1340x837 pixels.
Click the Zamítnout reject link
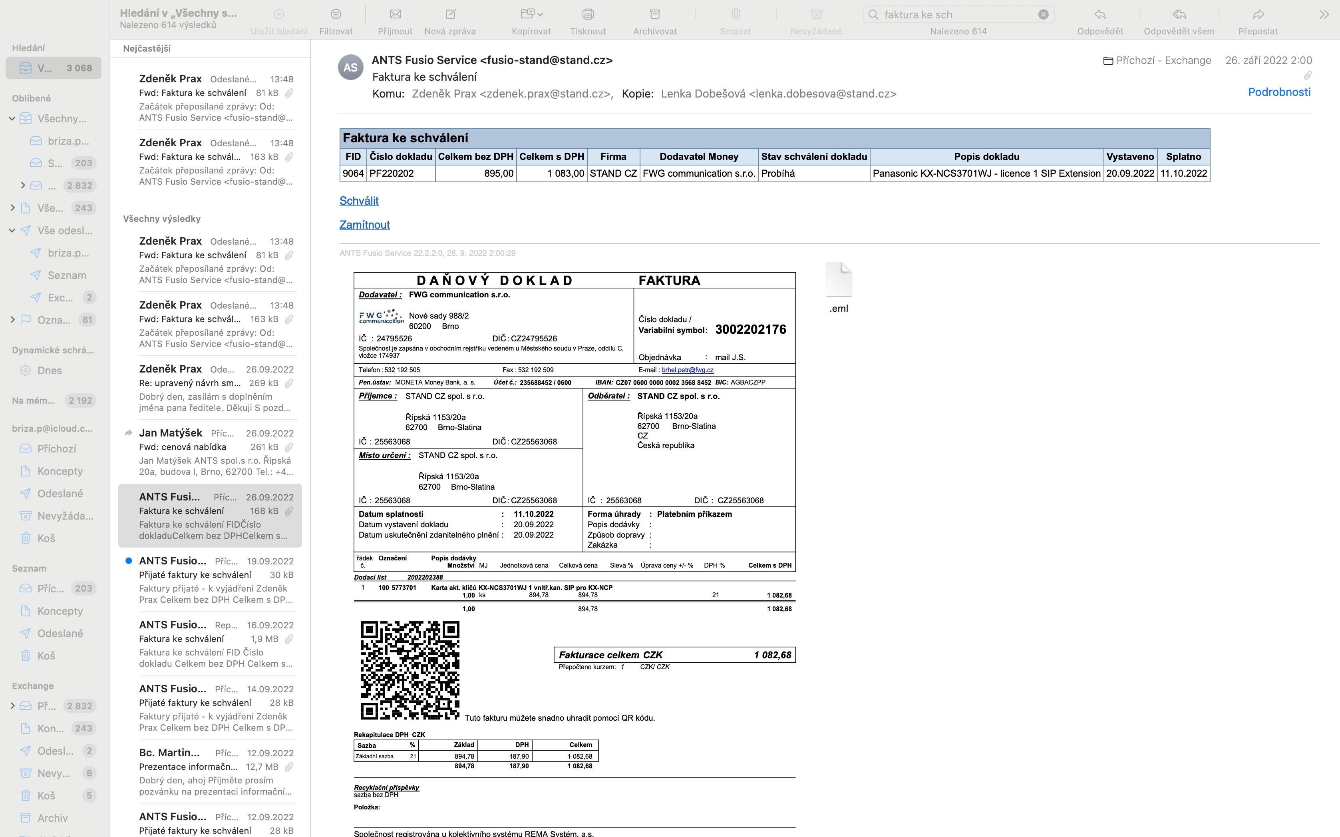364,225
